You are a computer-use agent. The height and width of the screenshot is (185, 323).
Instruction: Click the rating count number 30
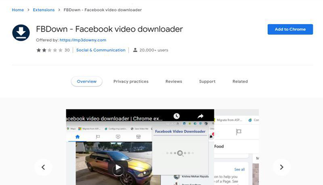pos(67,50)
